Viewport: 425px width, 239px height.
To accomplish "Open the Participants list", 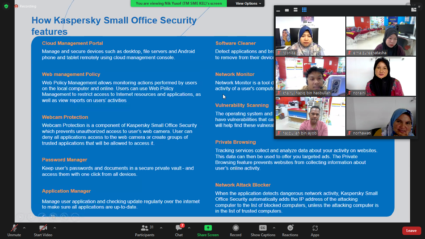I will [145, 231].
